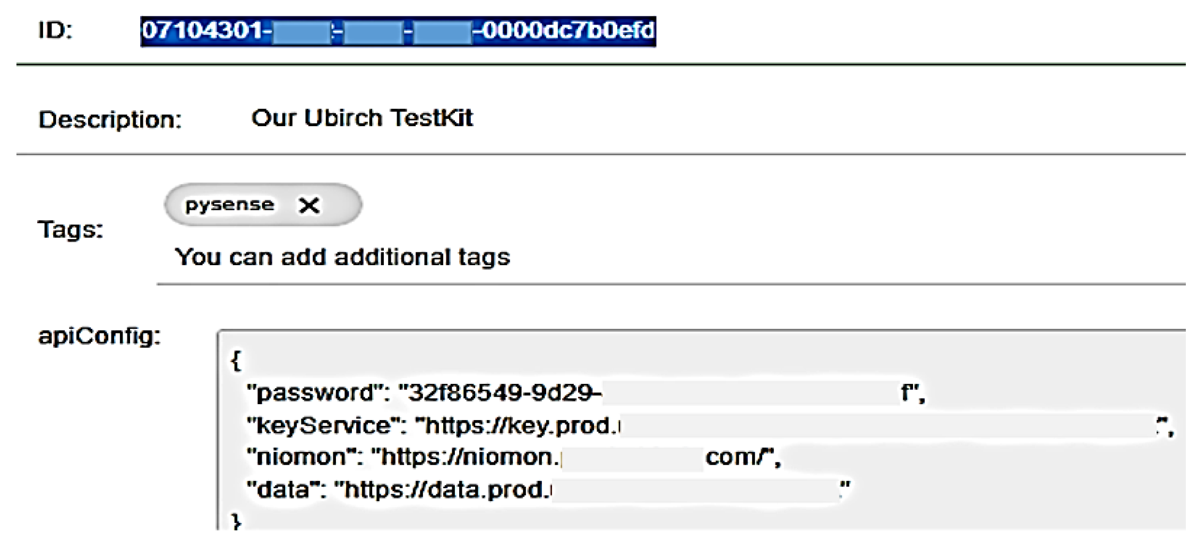Click the password value 32f86549-9d29
This screenshot has height=542, width=1197.
click(500, 393)
